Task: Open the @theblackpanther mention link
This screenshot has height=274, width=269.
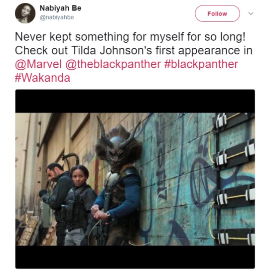Action: tap(113, 64)
